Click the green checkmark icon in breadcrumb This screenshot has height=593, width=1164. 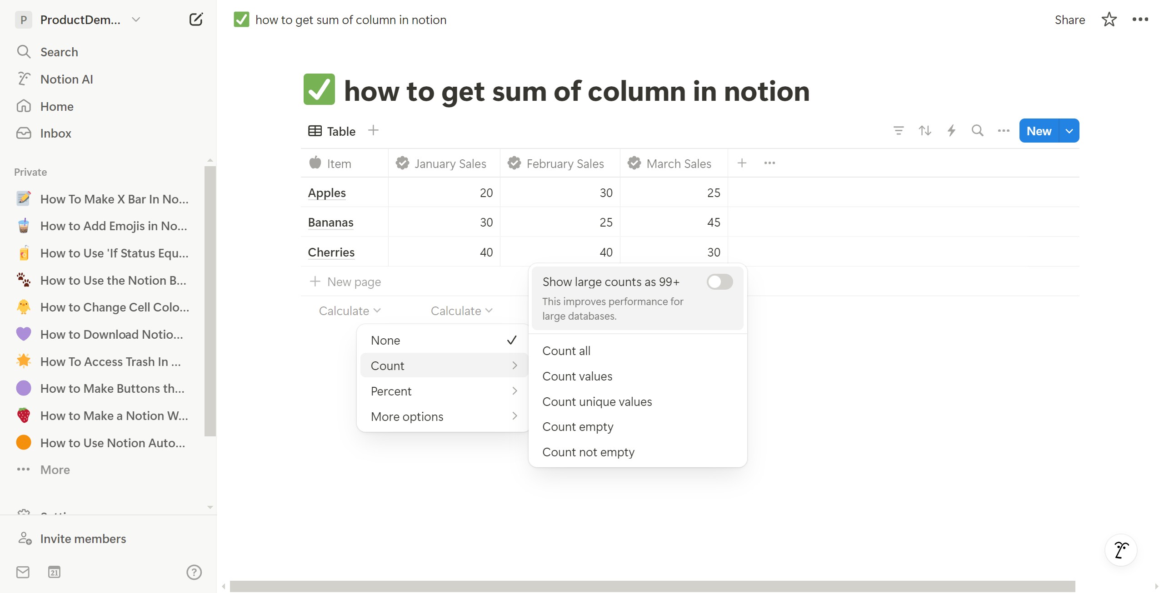pos(241,20)
